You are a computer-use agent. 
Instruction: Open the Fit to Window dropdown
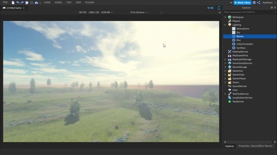point(138,12)
